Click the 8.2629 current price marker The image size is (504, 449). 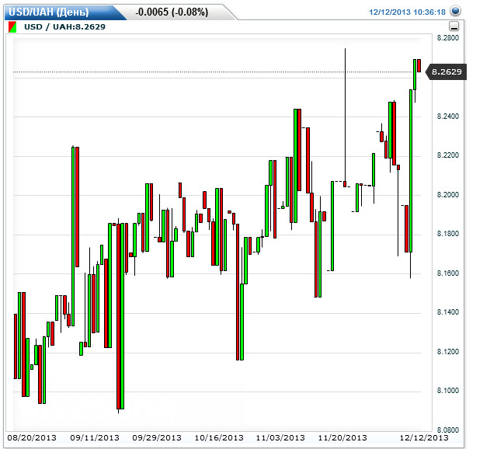(446, 71)
